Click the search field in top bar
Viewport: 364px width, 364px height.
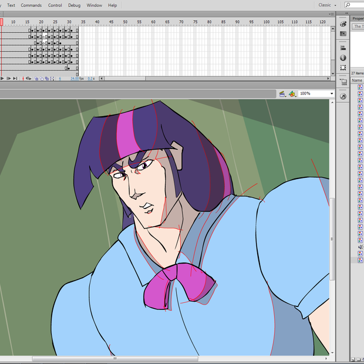point(354,5)
